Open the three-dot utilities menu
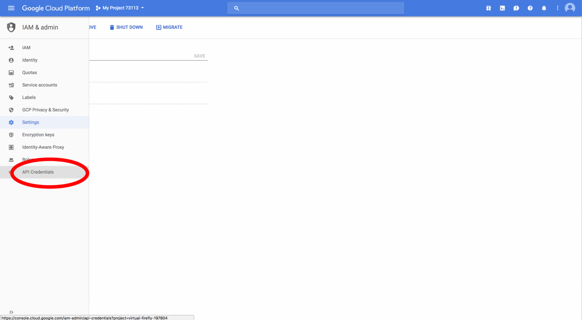 point(557,8)
